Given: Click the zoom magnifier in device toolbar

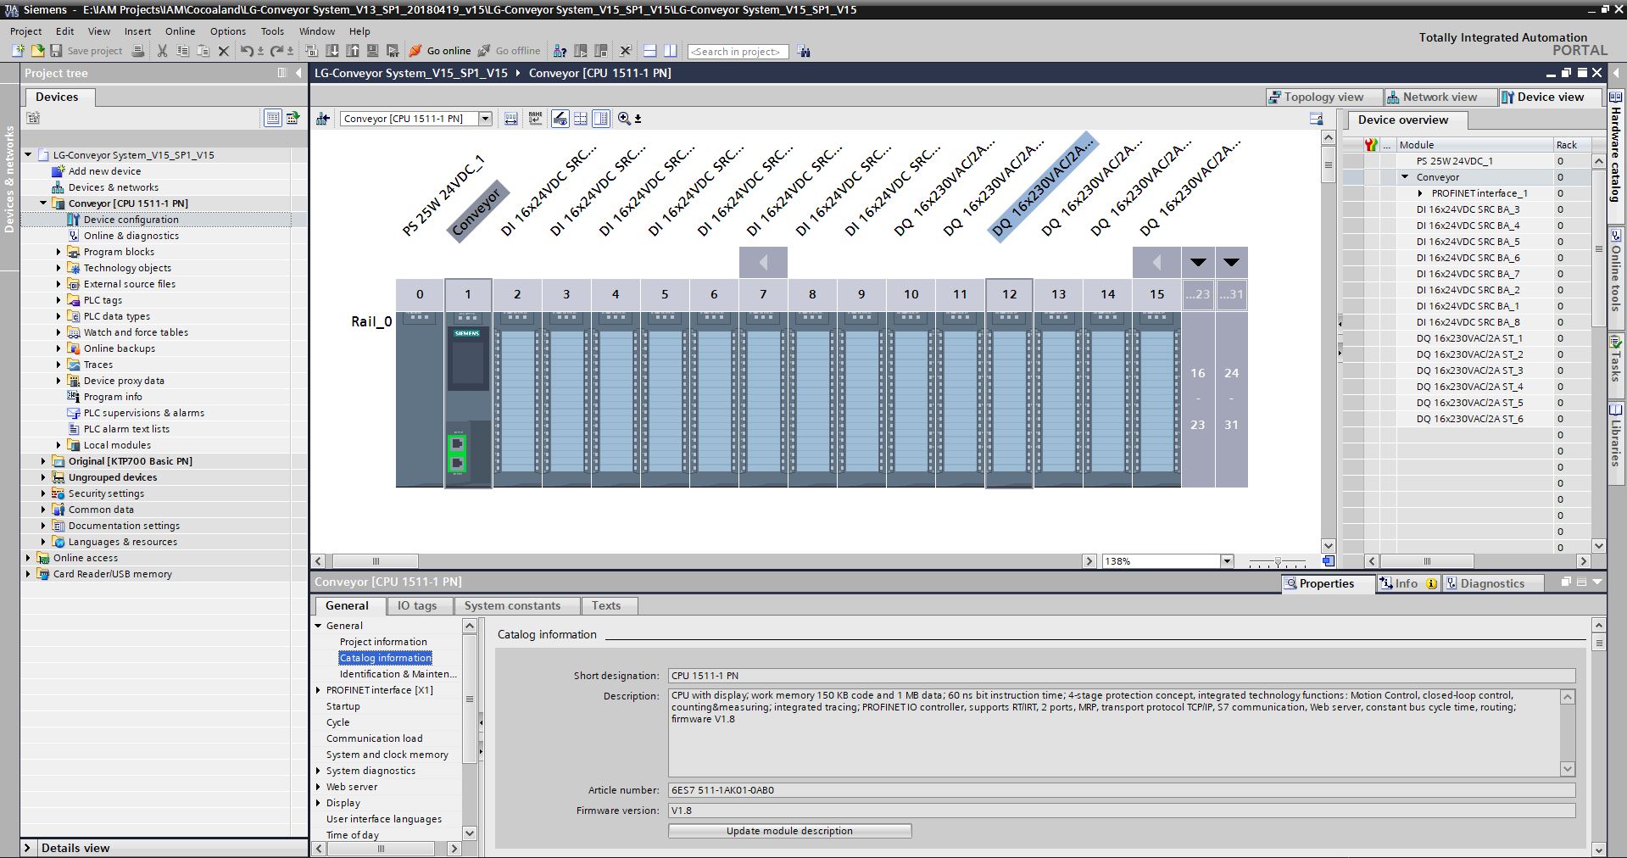Looking at the screenshot, I should (x=624, y=119).
